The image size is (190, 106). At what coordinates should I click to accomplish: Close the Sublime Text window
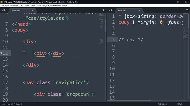pos(186,2)
